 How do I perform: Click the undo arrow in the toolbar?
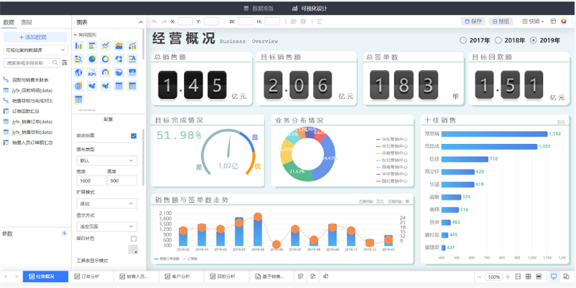tap(155, 21)
